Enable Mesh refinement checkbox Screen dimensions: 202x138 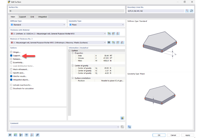(x=11, y=69)
